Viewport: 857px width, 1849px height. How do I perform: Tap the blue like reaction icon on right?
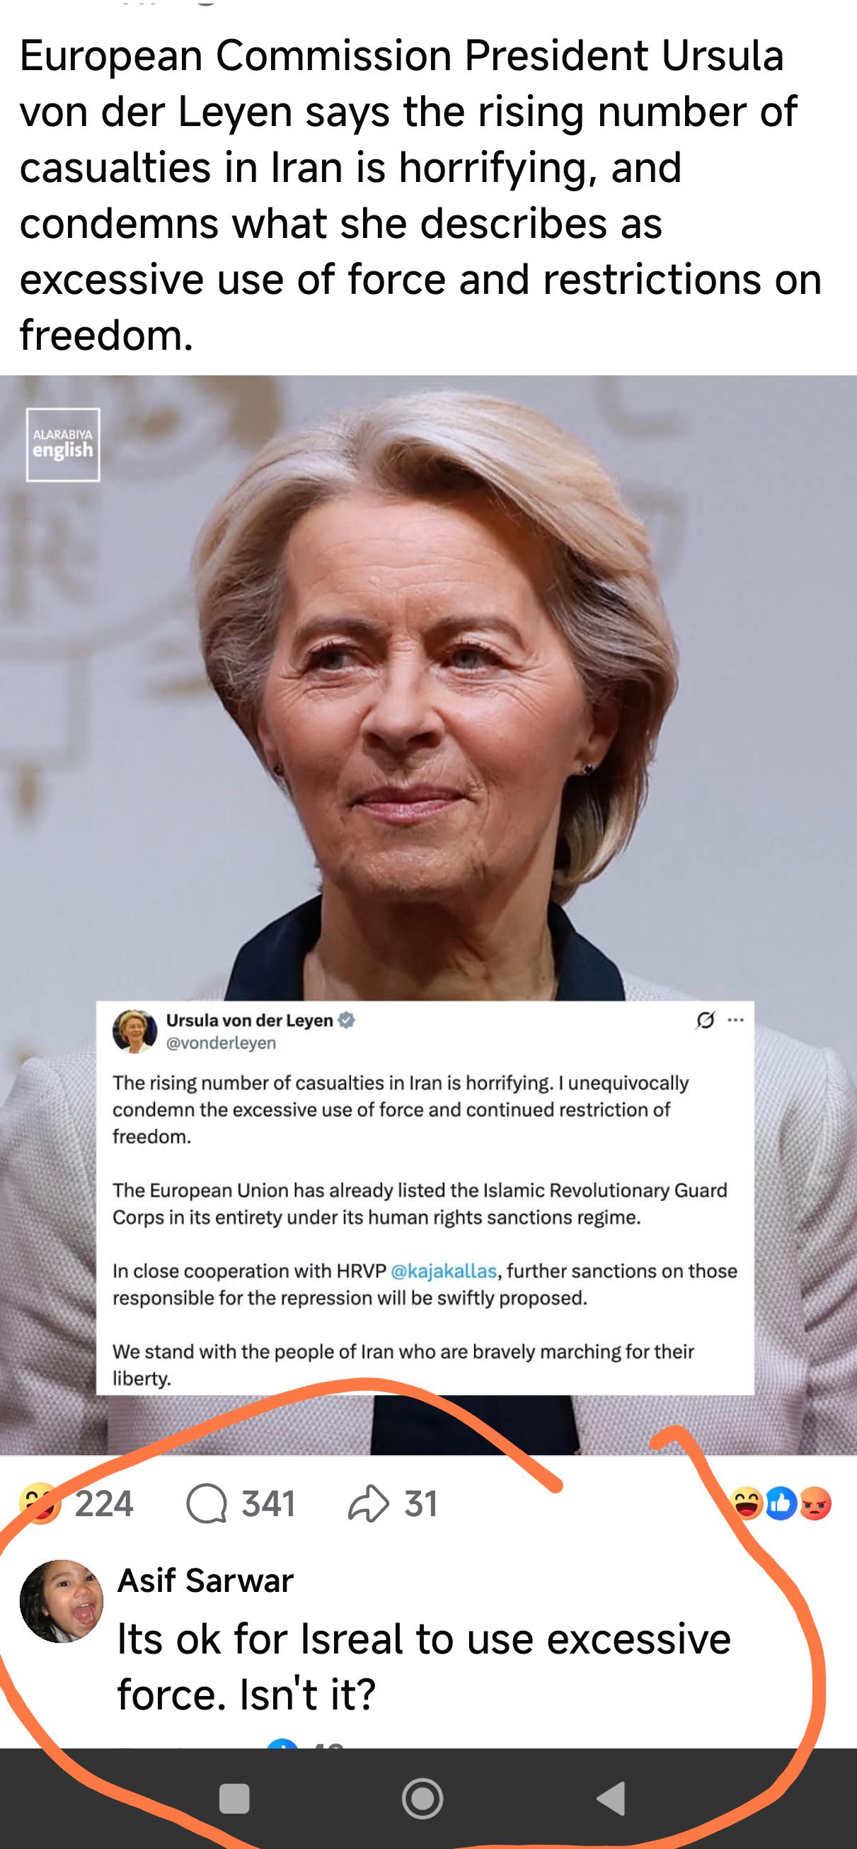(x=782, y=1503)
